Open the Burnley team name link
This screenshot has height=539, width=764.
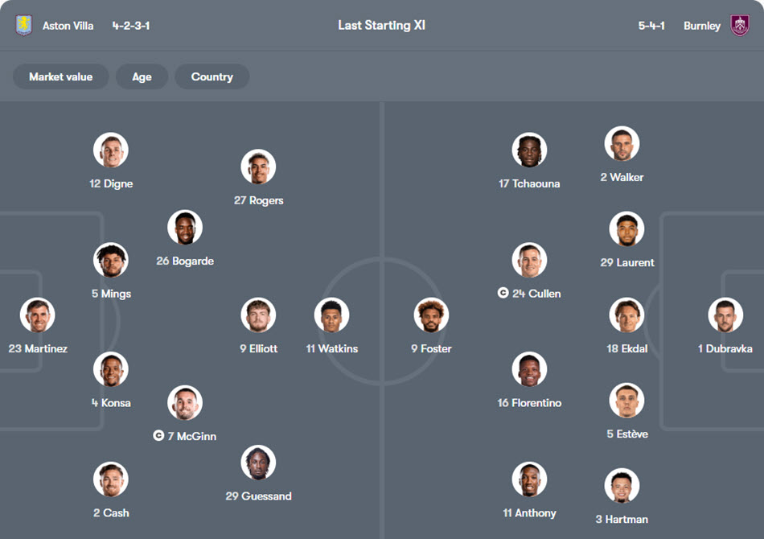(x=702, y=26)
